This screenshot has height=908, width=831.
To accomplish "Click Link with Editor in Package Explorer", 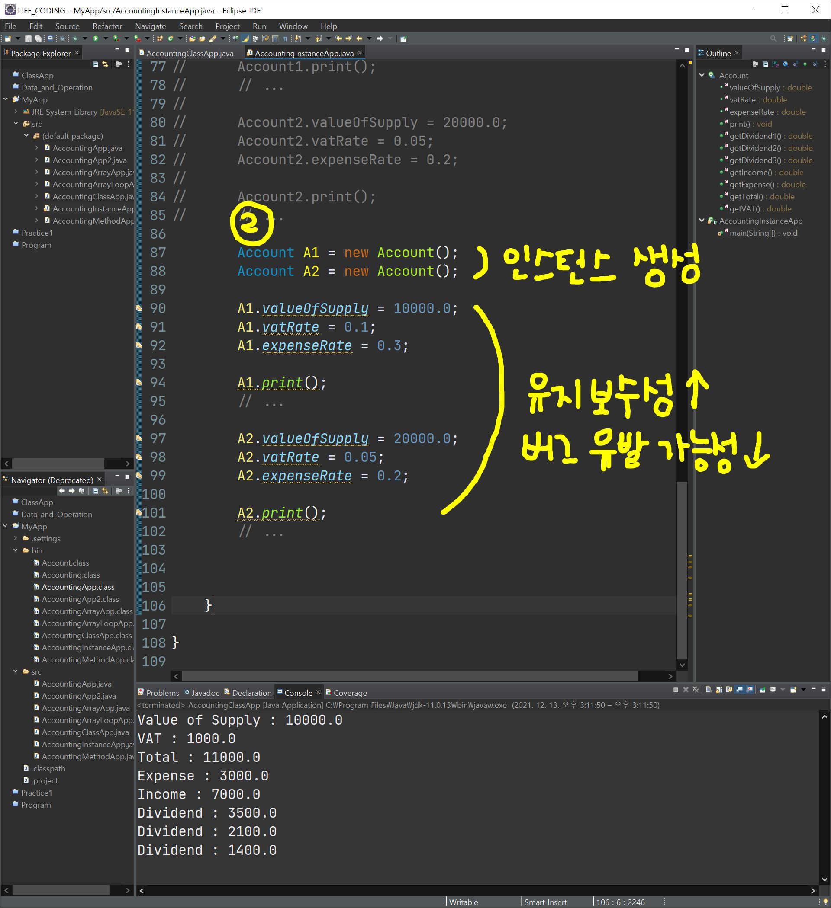I will click(x=106, y=64).
